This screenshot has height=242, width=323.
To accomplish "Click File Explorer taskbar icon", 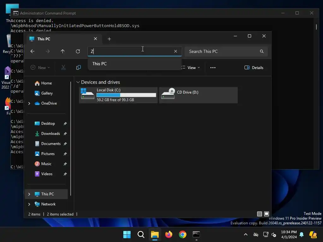I will click(155, 234).
